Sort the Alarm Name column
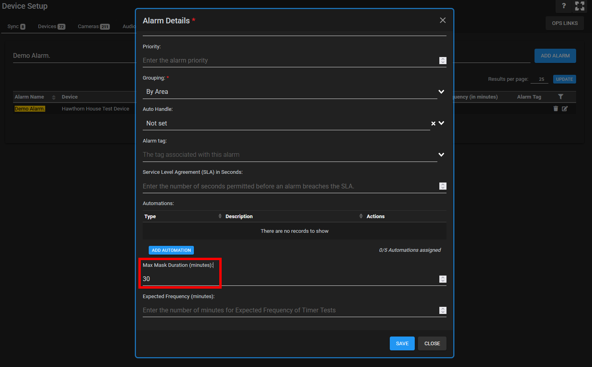The height and width of the screenshot is (367, 592). (x=54, y=97)
